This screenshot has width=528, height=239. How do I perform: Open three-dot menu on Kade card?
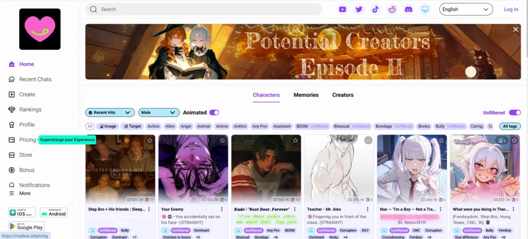tap(294, 209)
